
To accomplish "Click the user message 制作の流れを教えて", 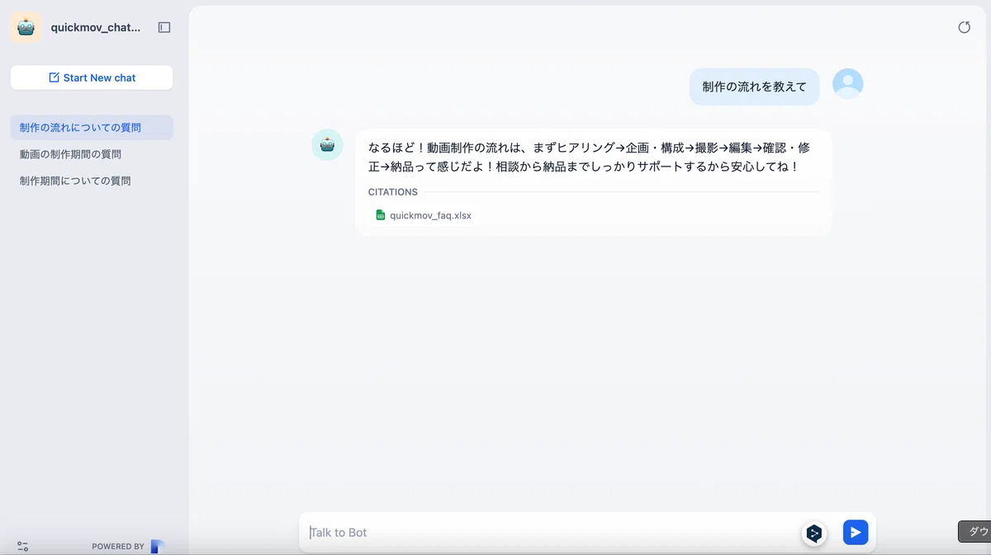I will [x=755, y=87].
